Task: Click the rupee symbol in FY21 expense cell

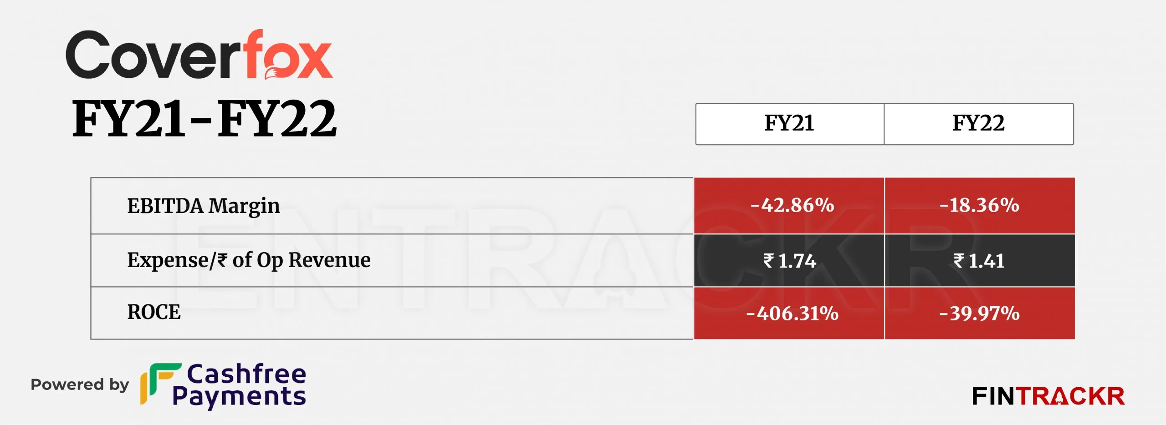Action: click(x=768, y=261)
